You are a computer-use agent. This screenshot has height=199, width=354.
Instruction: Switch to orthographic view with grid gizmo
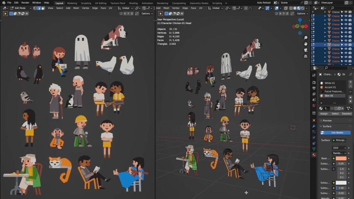coord(306,56)
